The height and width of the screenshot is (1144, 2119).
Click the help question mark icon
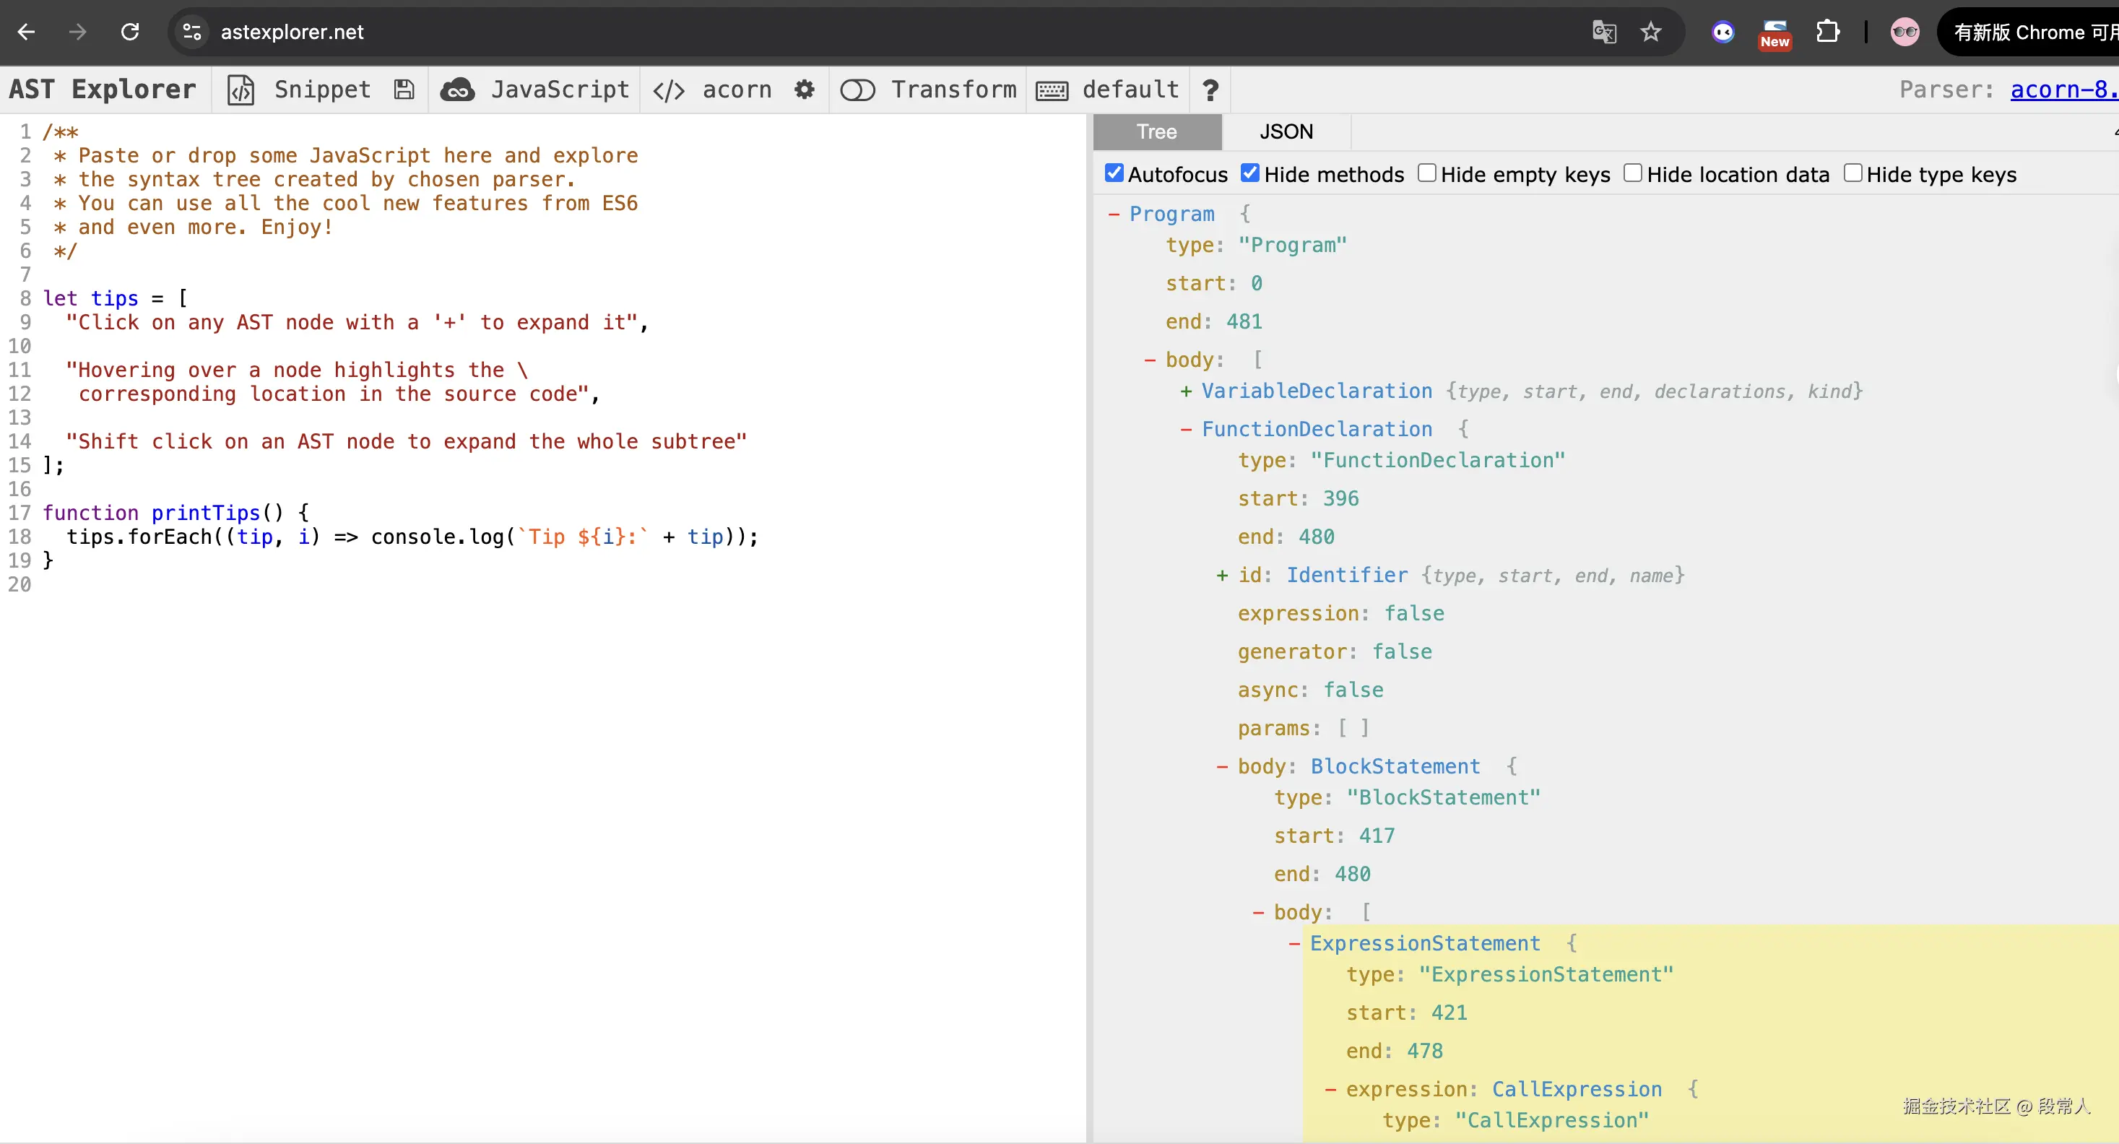(1210, 90)
